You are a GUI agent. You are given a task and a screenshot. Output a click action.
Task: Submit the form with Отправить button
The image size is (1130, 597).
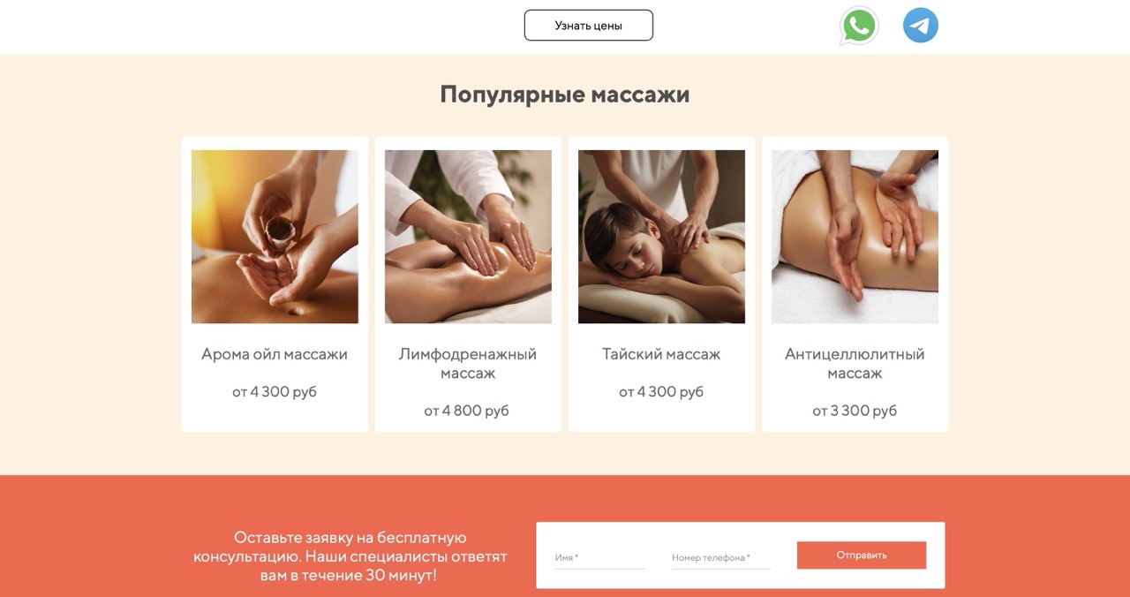(x=862, y=555)
